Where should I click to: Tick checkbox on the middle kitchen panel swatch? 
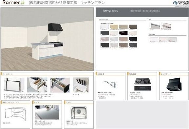[x=160, y=41]
